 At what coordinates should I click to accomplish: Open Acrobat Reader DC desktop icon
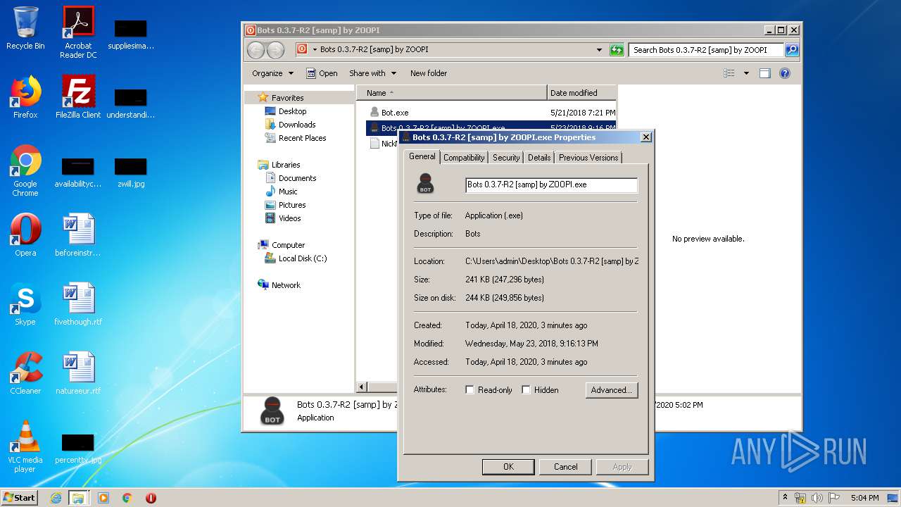coord(78,32)
